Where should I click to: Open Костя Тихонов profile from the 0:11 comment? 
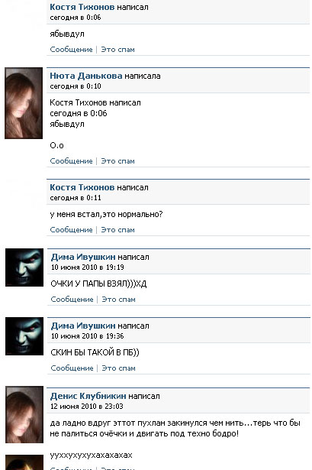(x=82, y=187)
